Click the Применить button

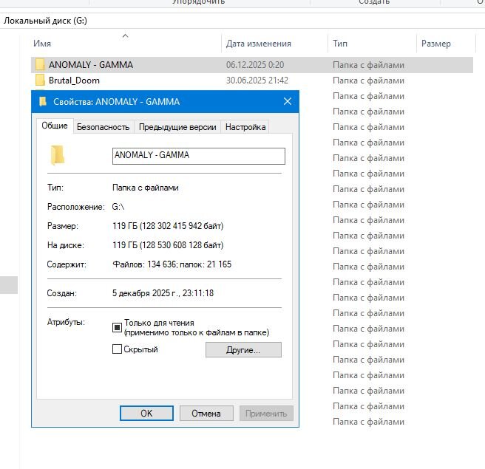tap(266, 413)
